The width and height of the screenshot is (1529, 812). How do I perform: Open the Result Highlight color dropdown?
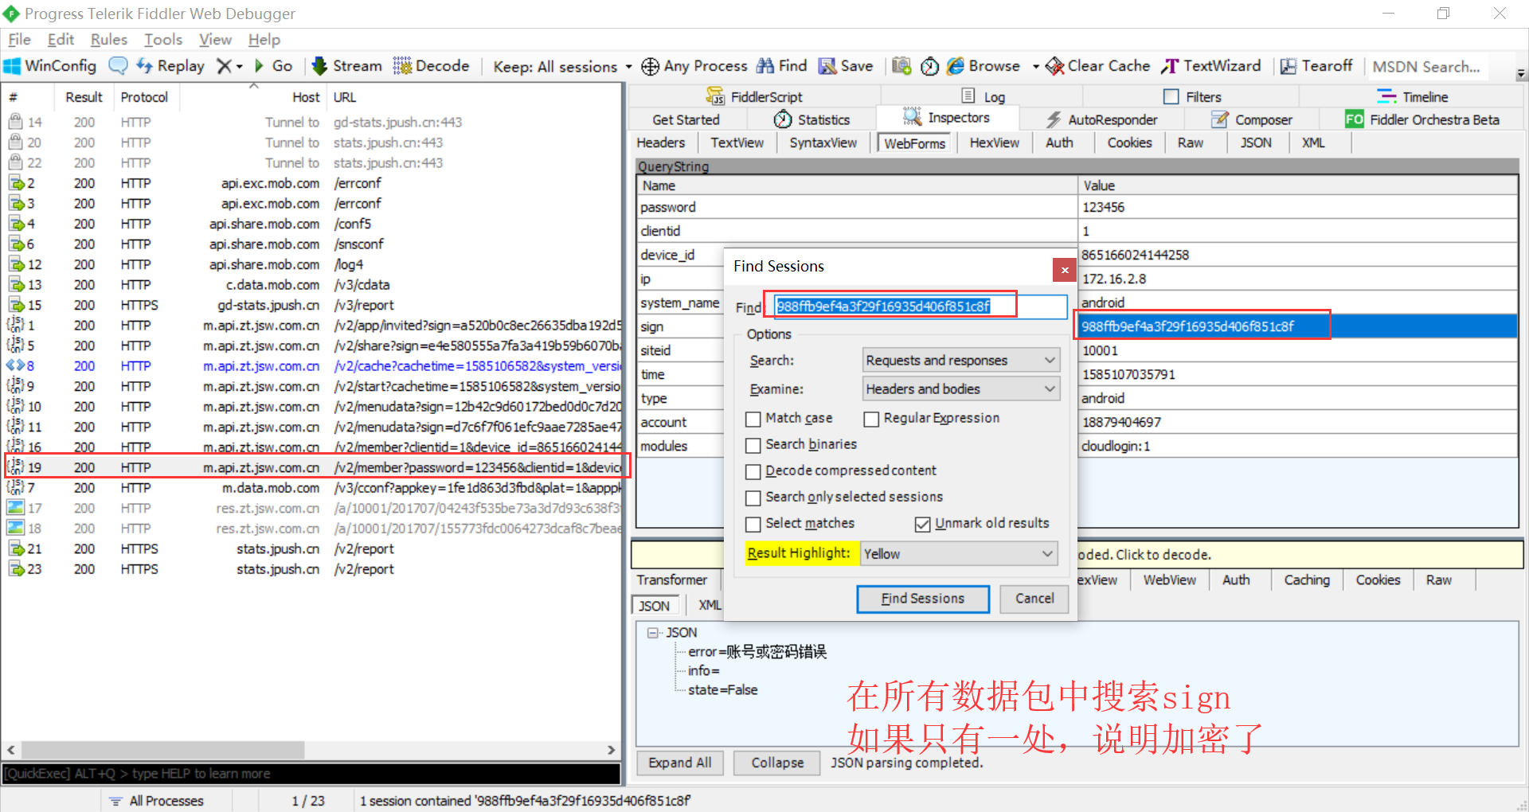click(959, 554)
